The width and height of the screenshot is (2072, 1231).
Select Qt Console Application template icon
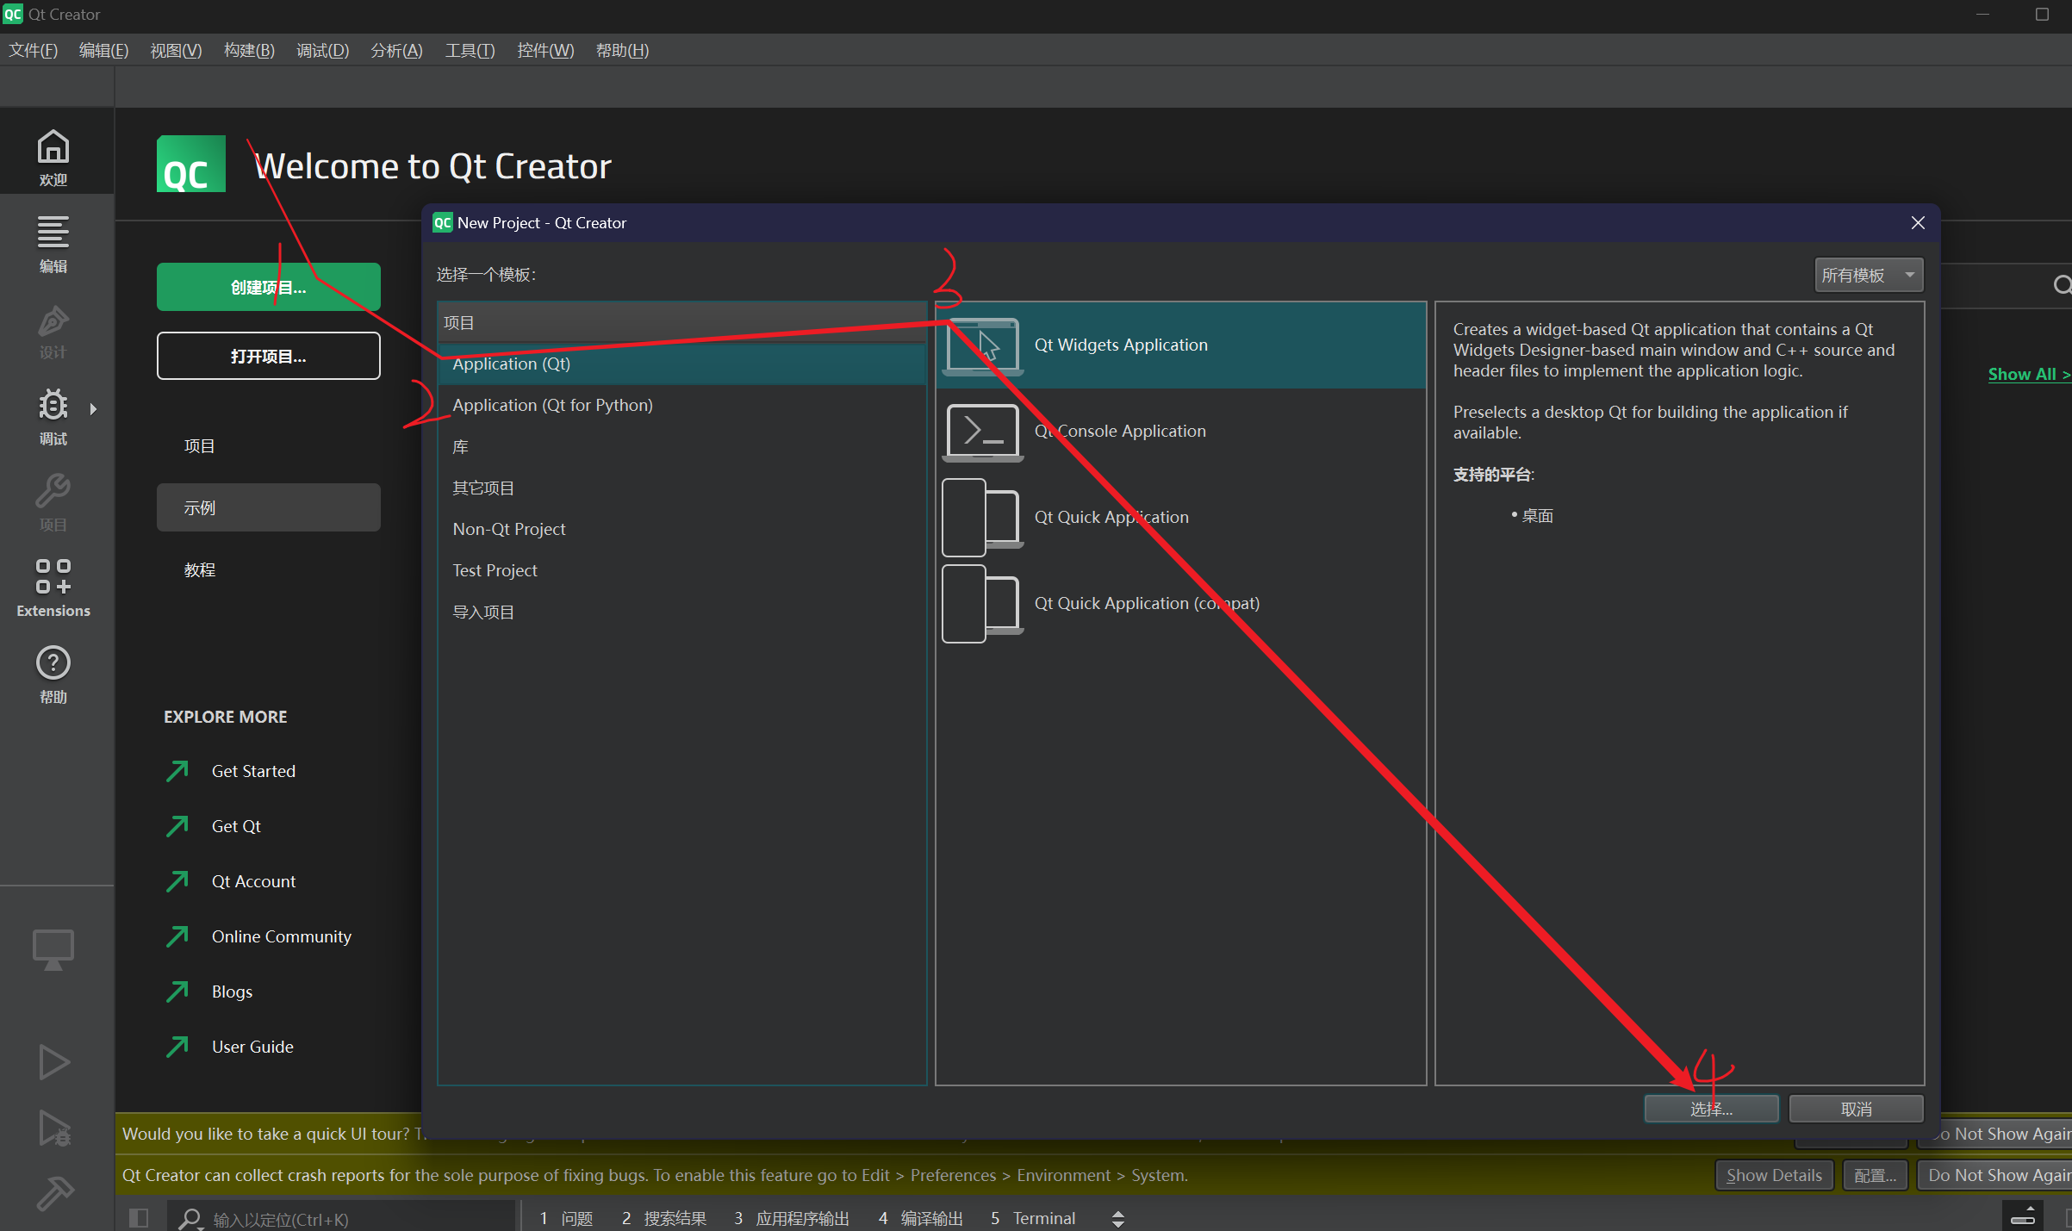(x=982, y=431)
